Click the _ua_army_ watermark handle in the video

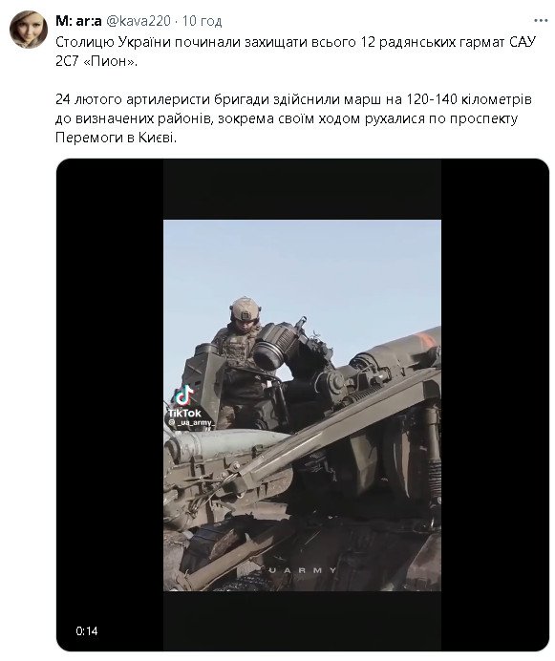point(191,422)
